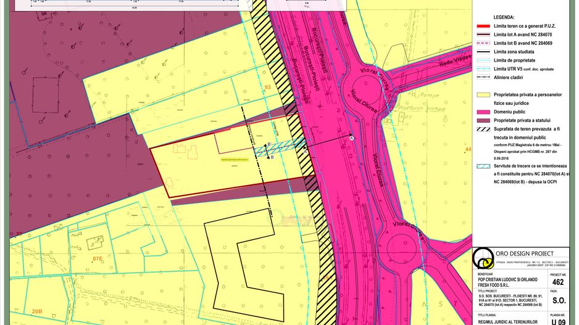Click the LEGENDA heading

point(504,18)
